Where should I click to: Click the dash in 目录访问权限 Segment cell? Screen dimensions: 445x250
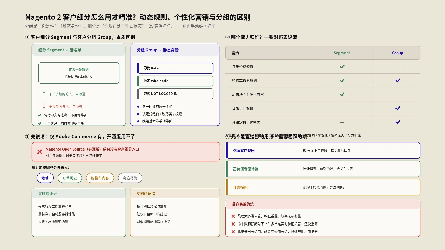coord(342,109)
